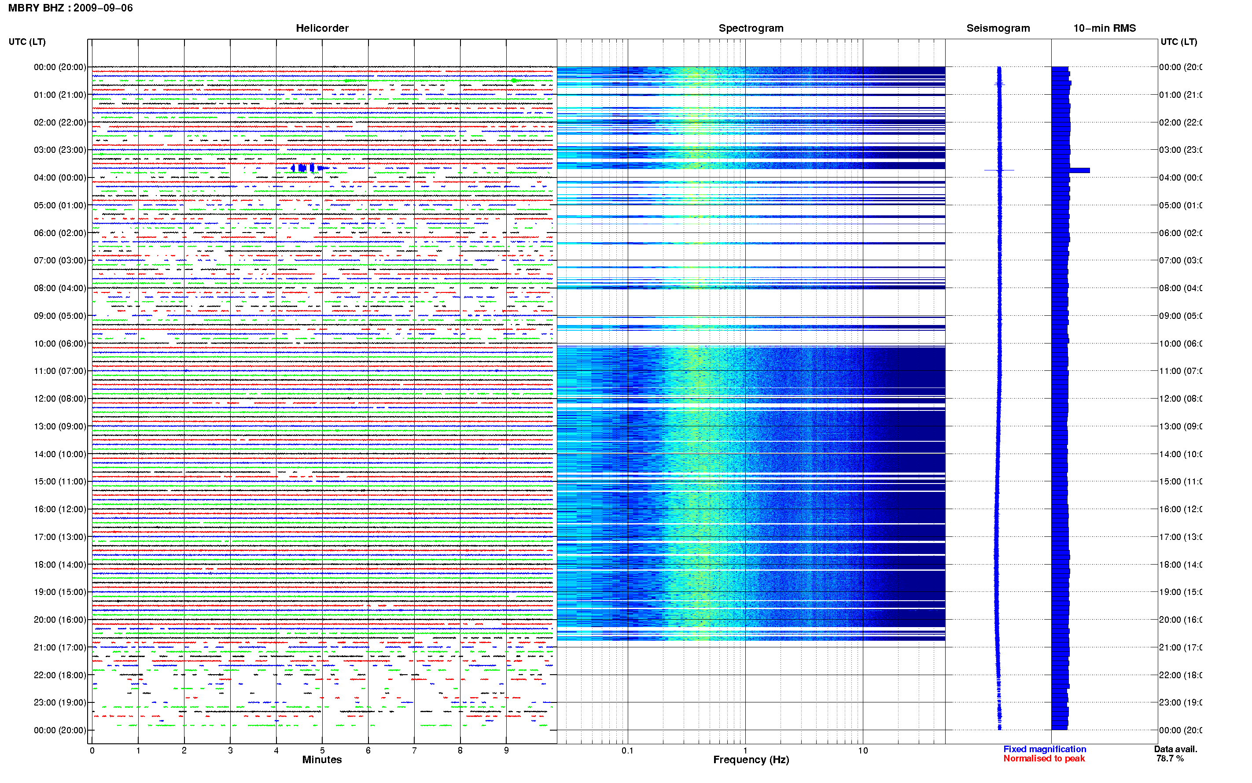Click the Seismogram panel heading
The image size is (1252, 783).
coord(998,28)
